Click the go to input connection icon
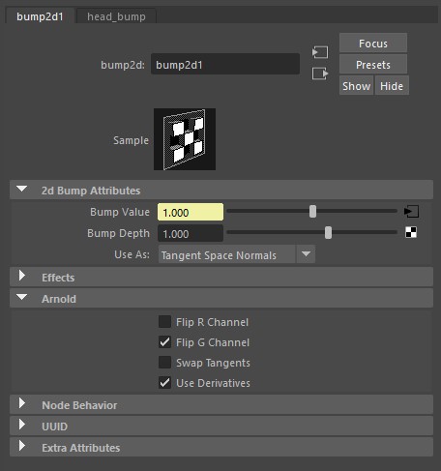 pos(320,52)
